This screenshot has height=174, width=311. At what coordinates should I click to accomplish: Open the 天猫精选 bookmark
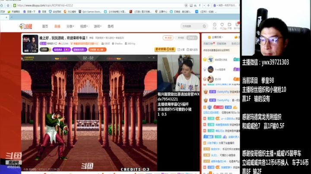click(14, 12)
